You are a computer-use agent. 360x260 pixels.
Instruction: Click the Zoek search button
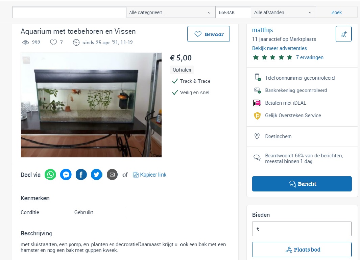[x=336, y=12]
